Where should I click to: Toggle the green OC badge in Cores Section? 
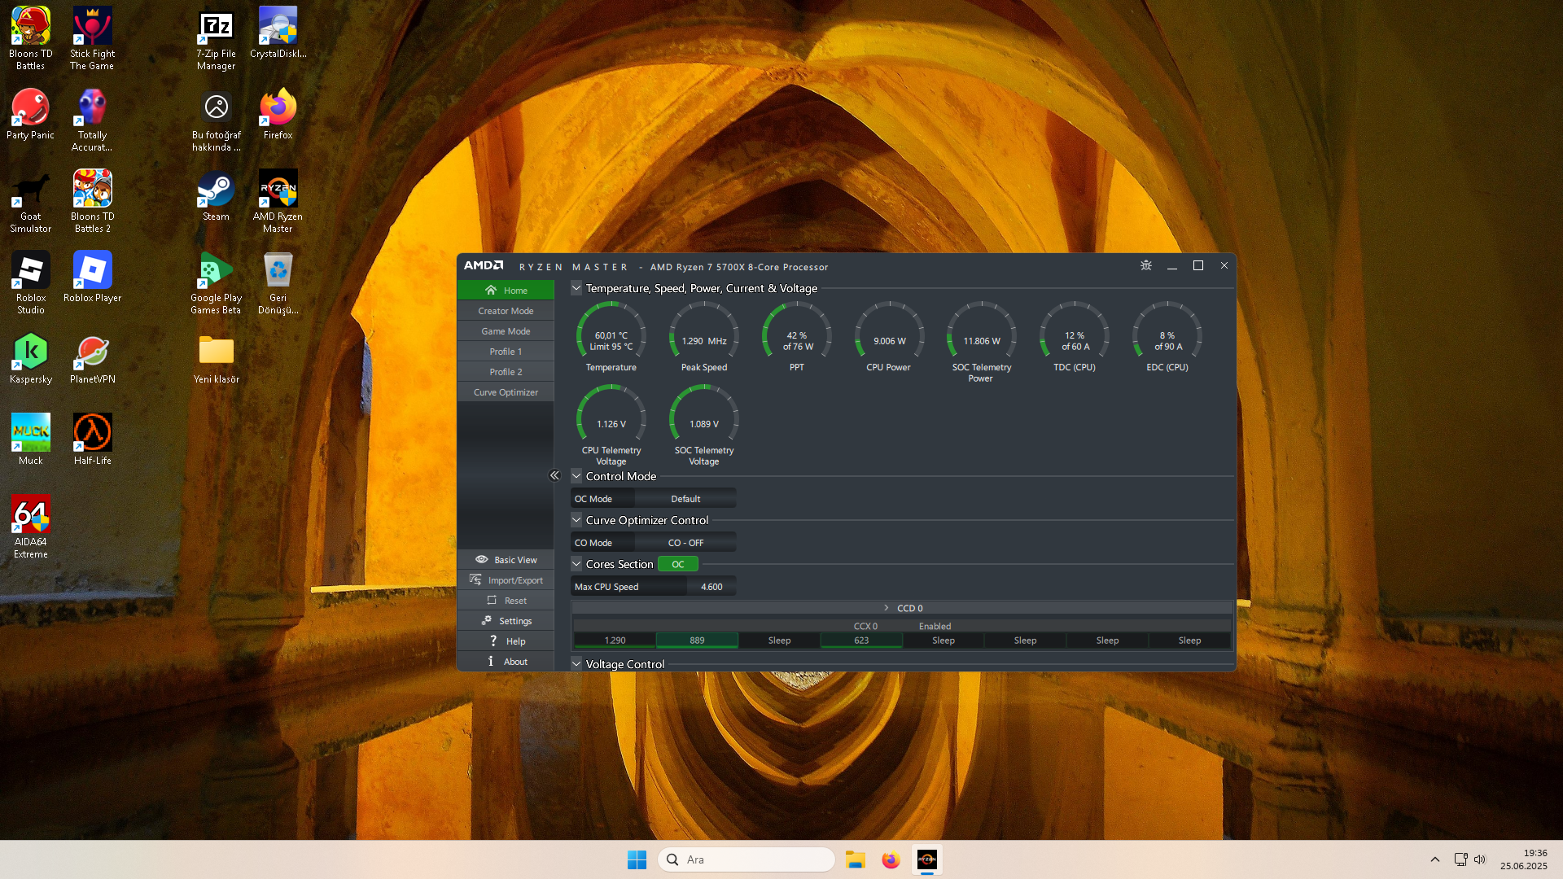[678, 564]
